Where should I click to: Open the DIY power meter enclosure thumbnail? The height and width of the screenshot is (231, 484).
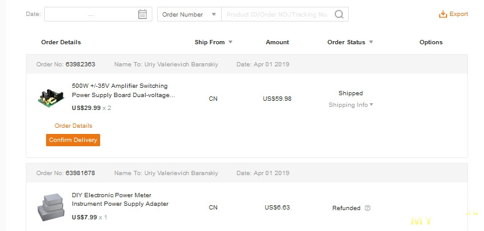(x=51, y=207)
